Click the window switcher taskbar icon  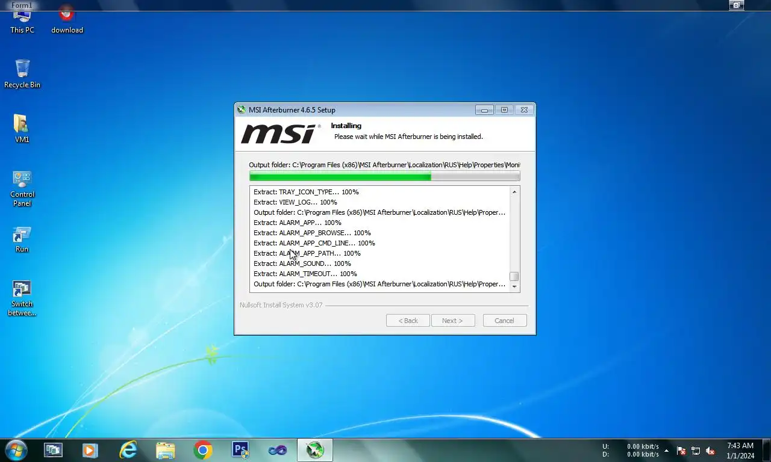tap(53, 450)
